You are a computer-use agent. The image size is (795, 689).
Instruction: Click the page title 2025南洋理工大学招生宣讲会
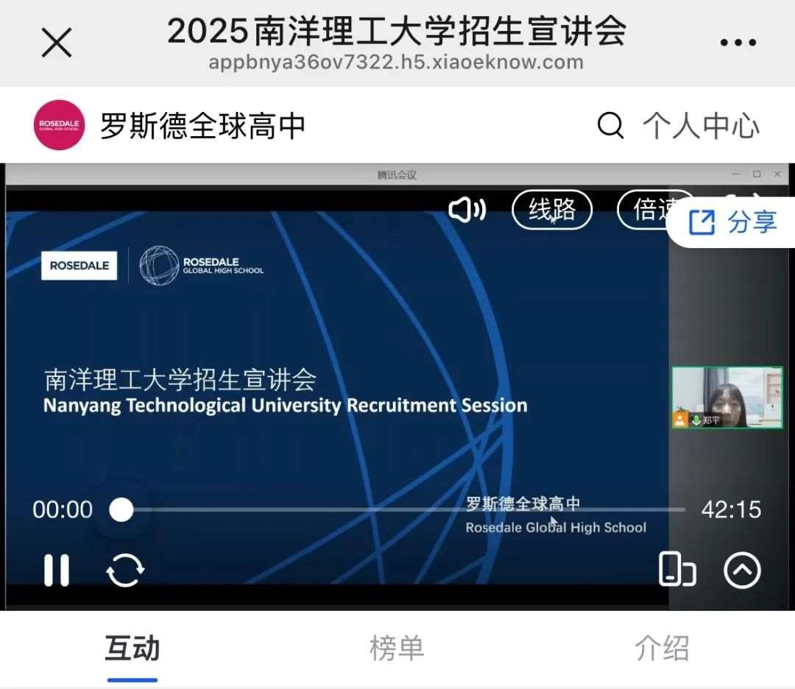tap(397, 32)
